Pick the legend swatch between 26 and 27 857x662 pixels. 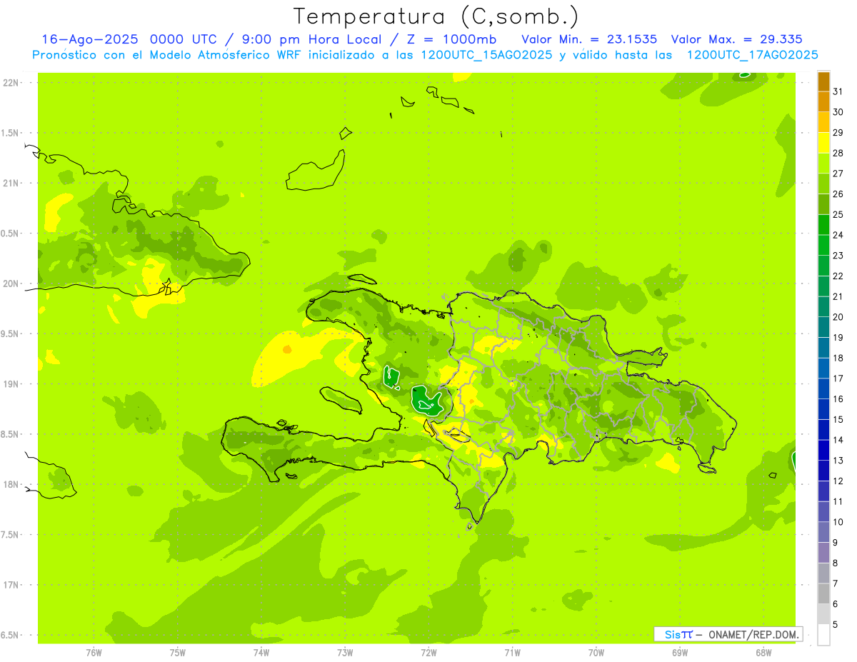(823, 184)
